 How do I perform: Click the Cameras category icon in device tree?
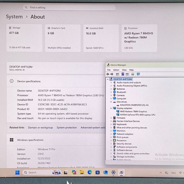point(114,95)
